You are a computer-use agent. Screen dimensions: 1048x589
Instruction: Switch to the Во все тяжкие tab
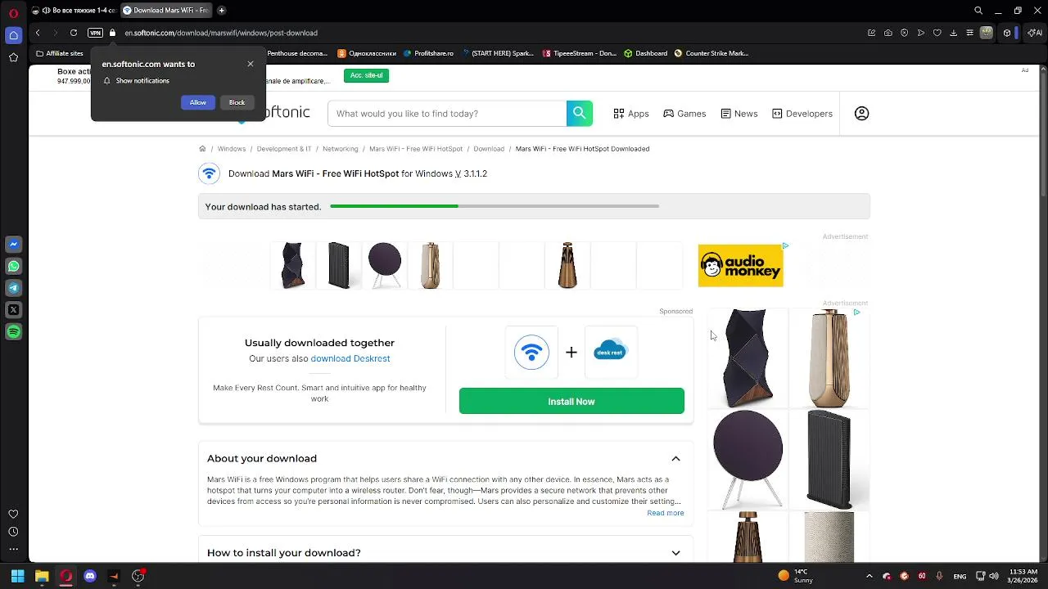click(x=73, y=11)
